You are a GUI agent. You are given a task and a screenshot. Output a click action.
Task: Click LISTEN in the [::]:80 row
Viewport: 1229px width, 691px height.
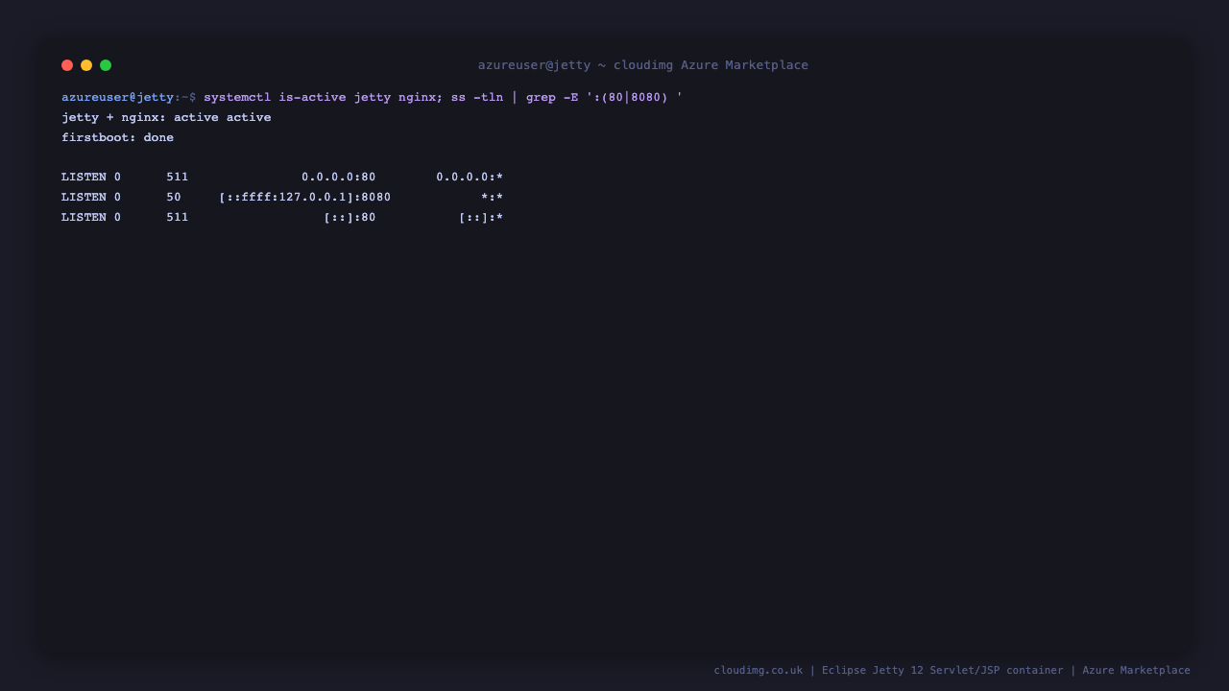click(84, 218)
